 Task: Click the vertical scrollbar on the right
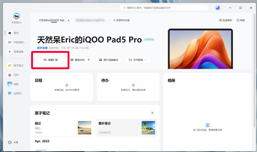254,70
